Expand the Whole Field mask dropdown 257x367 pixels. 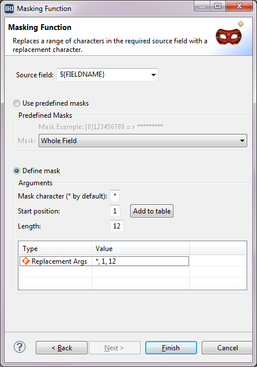(143, 141)
